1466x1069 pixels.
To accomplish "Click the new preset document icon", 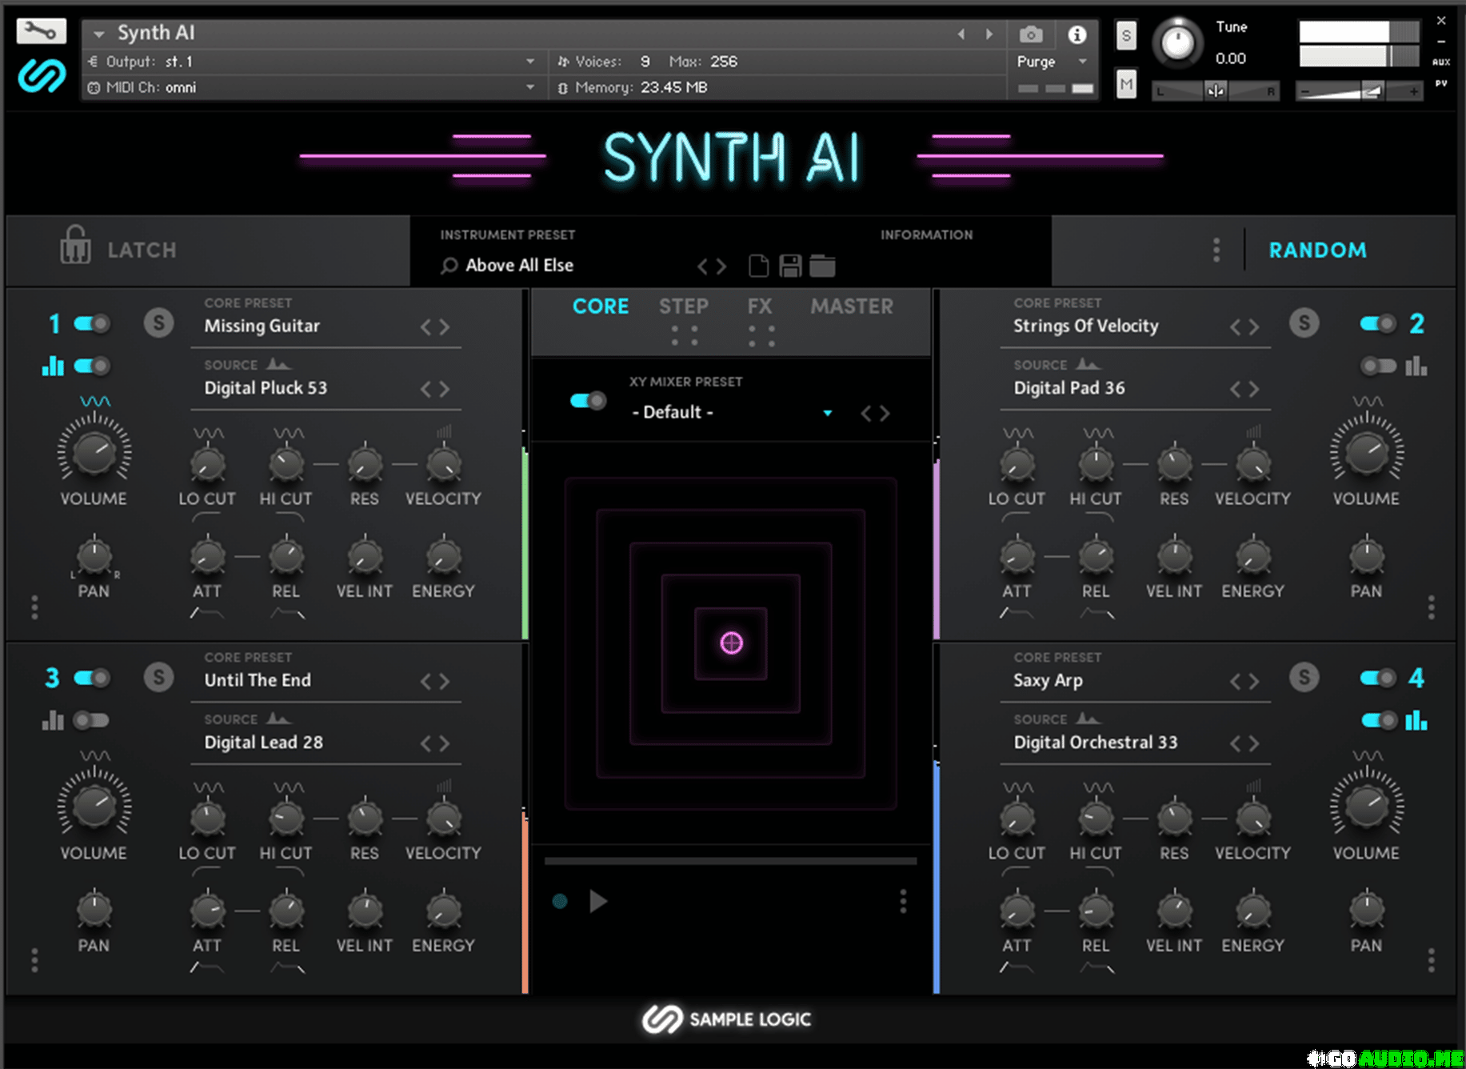I will (758, 266).
